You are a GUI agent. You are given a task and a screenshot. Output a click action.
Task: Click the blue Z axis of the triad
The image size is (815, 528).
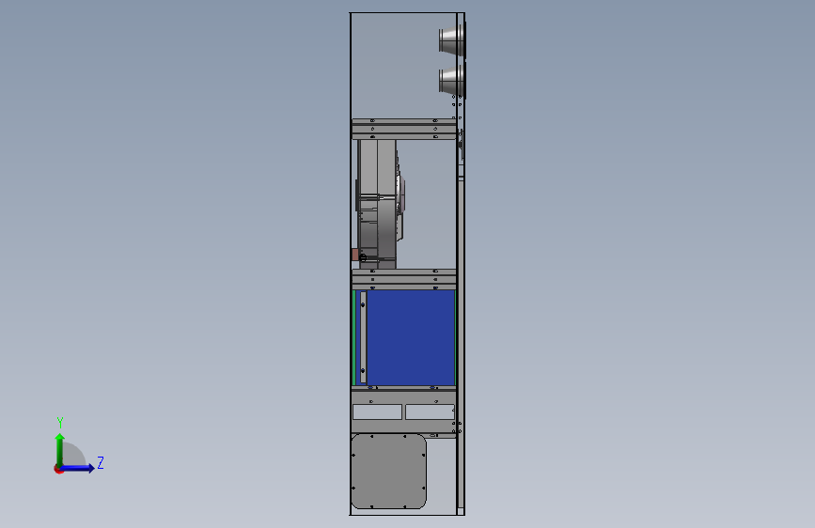point(78,468)
